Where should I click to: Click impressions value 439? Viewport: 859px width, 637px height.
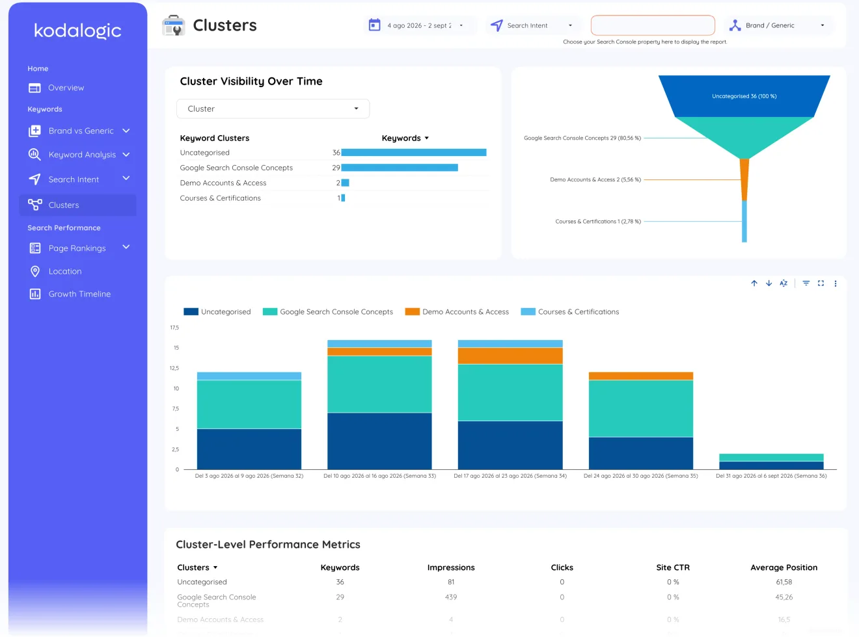click(451, 597)
